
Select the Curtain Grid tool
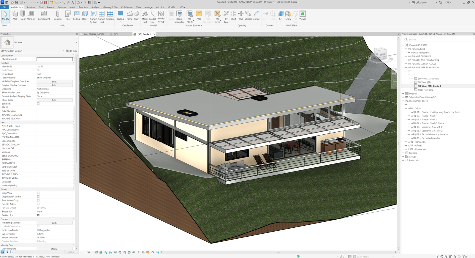point(102,17)
